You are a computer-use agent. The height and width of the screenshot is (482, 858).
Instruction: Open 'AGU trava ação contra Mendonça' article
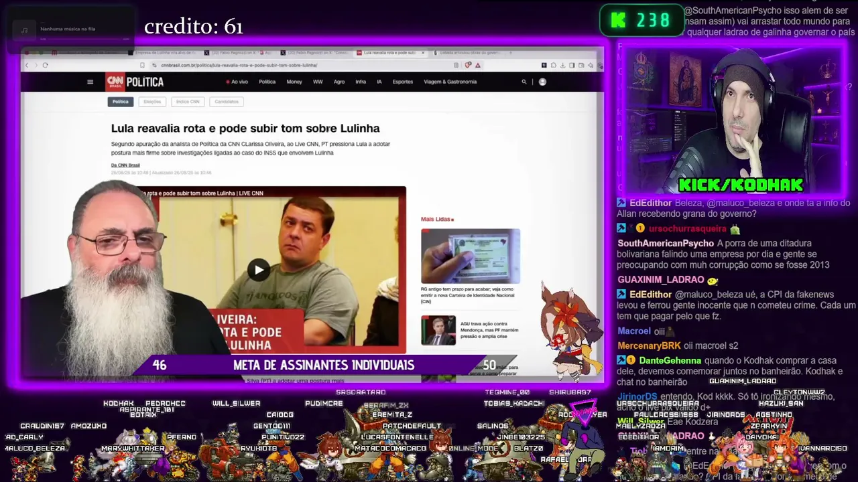point(489,330)
